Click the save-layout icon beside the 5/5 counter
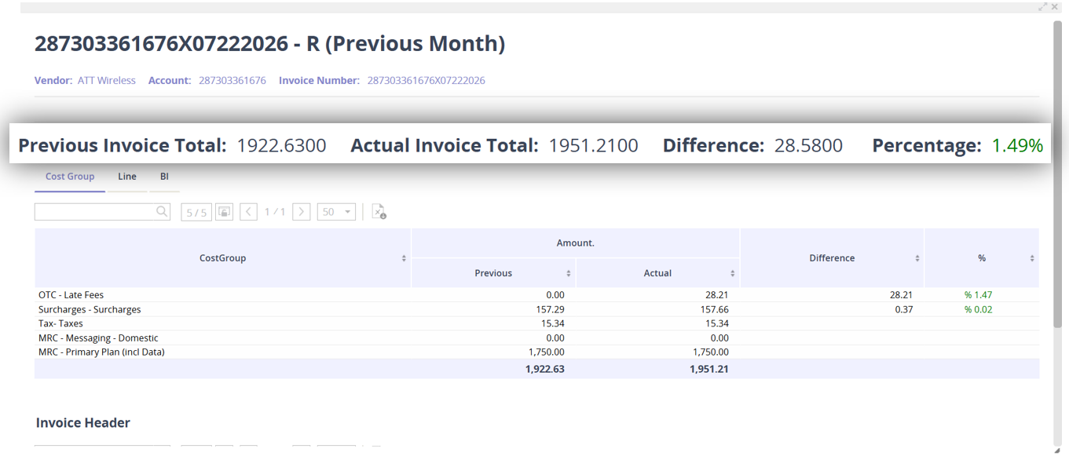 [224, 212]
